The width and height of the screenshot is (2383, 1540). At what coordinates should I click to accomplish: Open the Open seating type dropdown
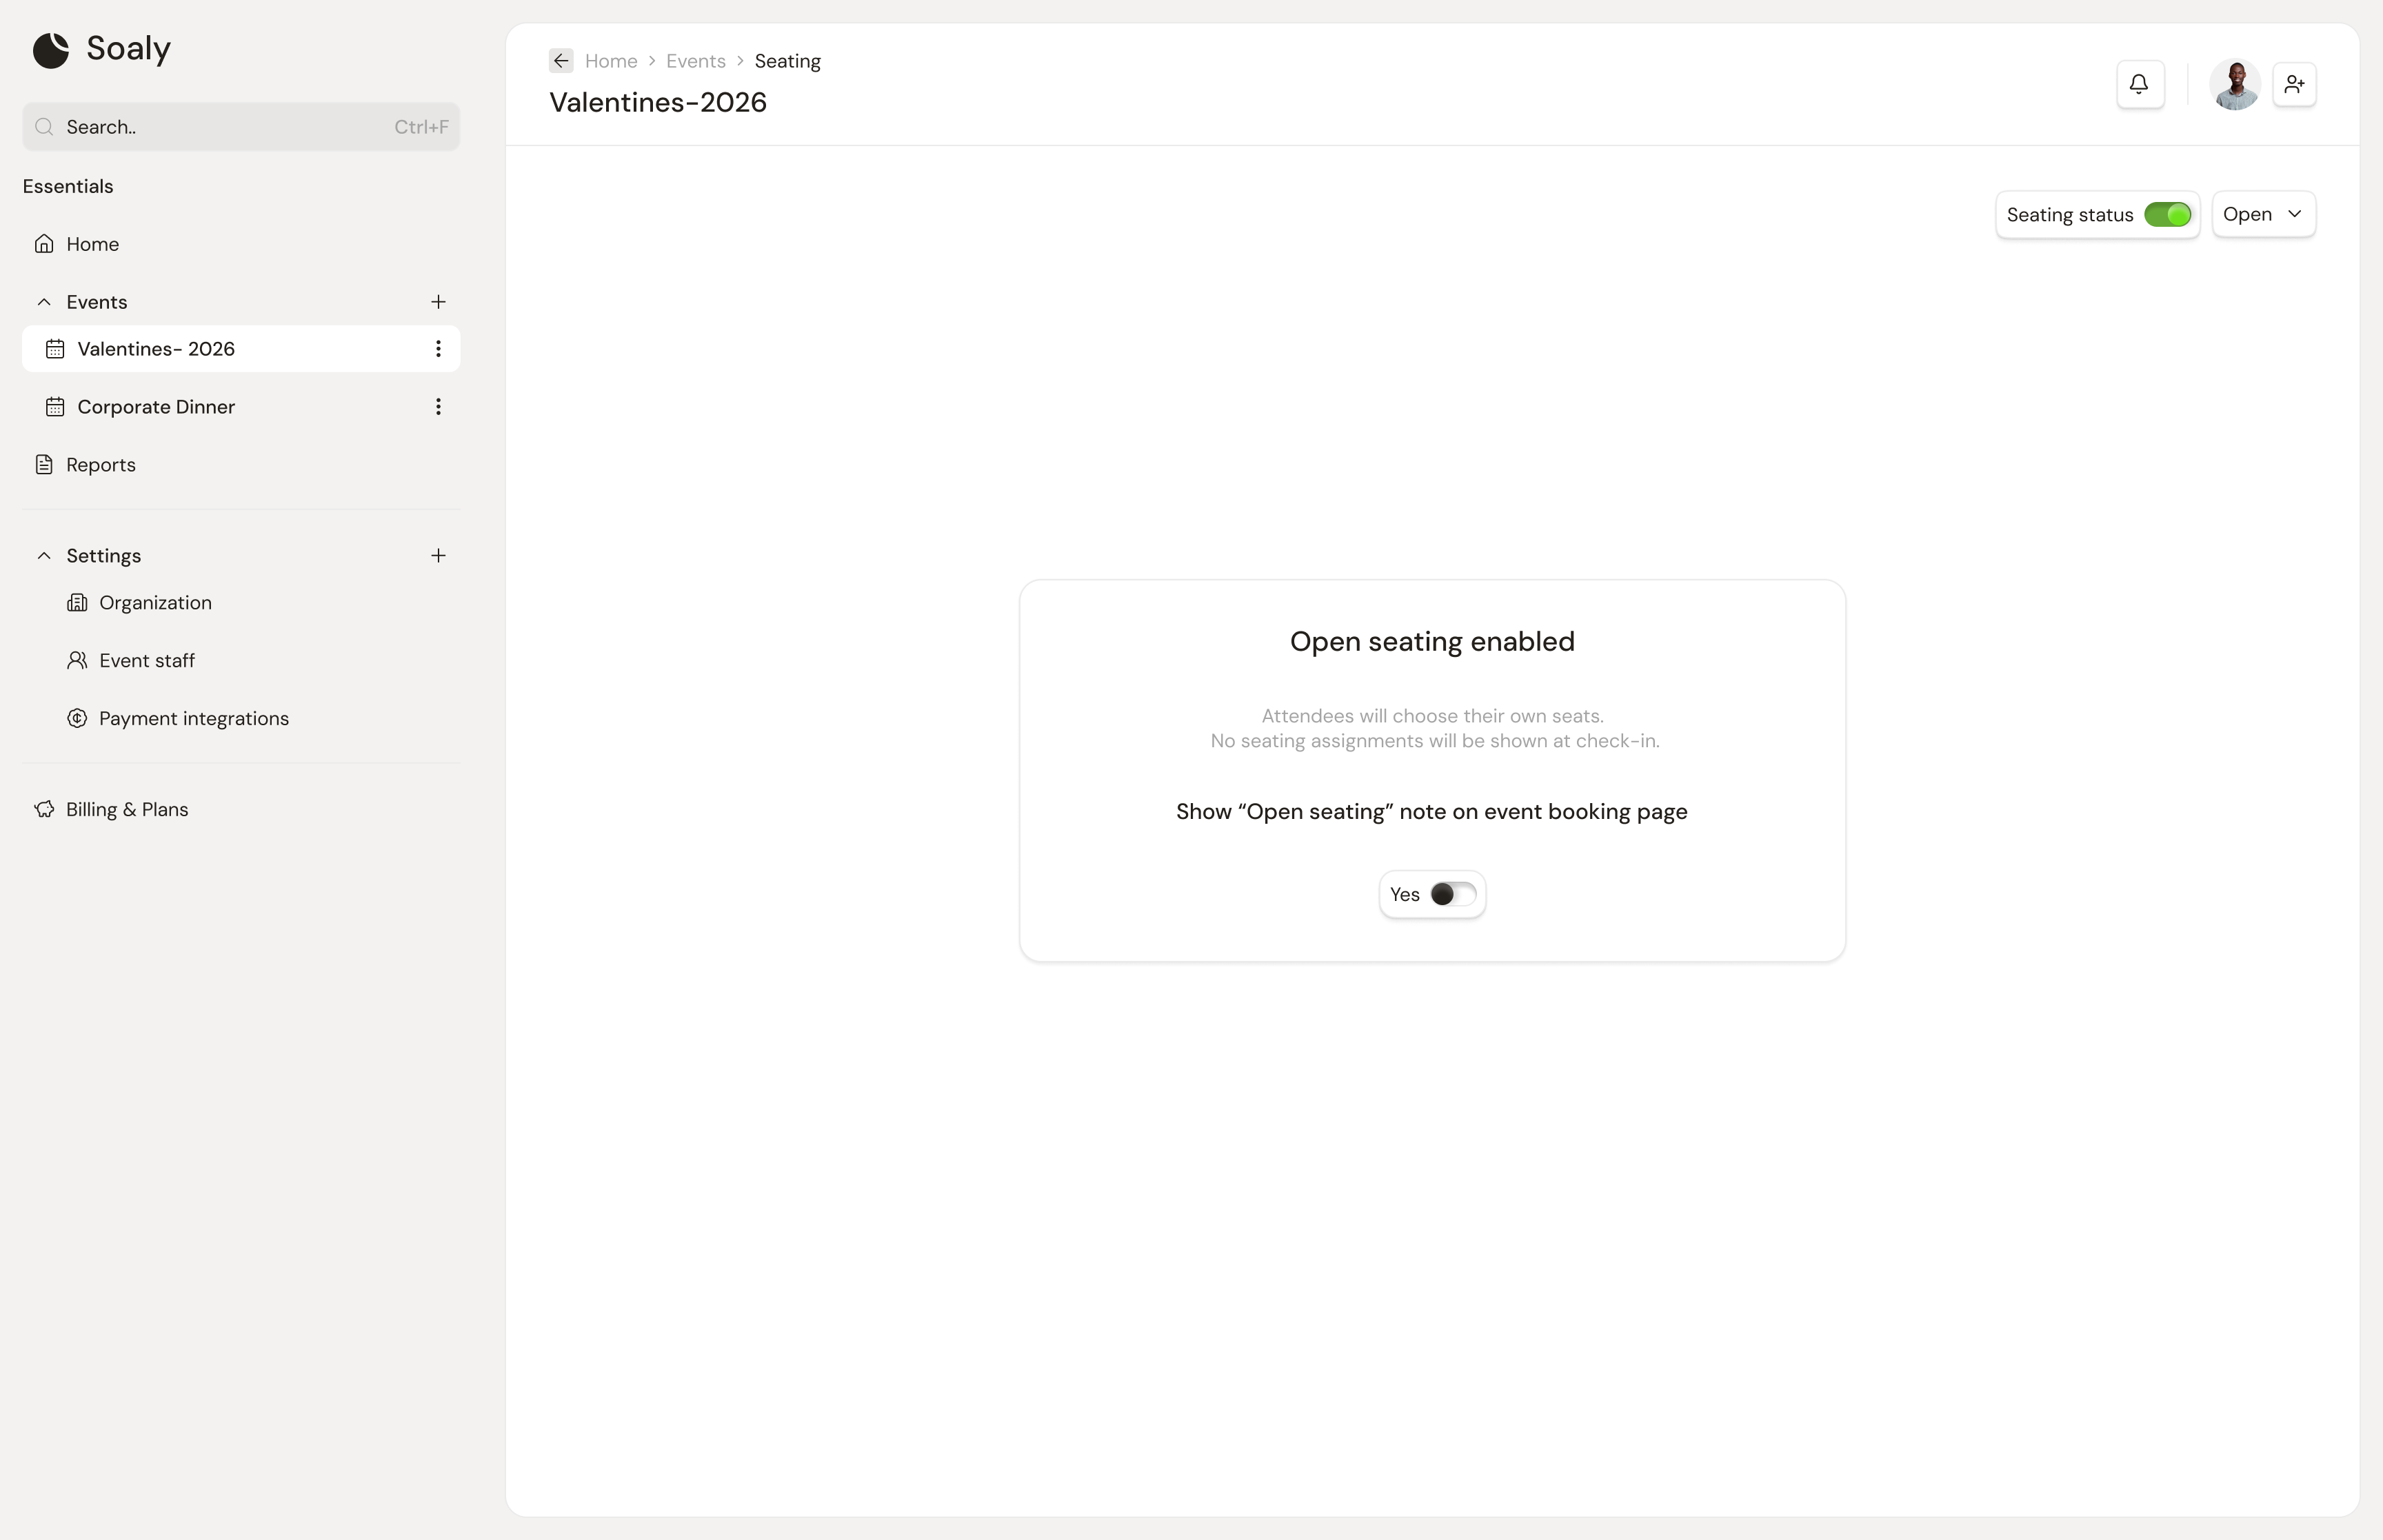(2263, 214)
